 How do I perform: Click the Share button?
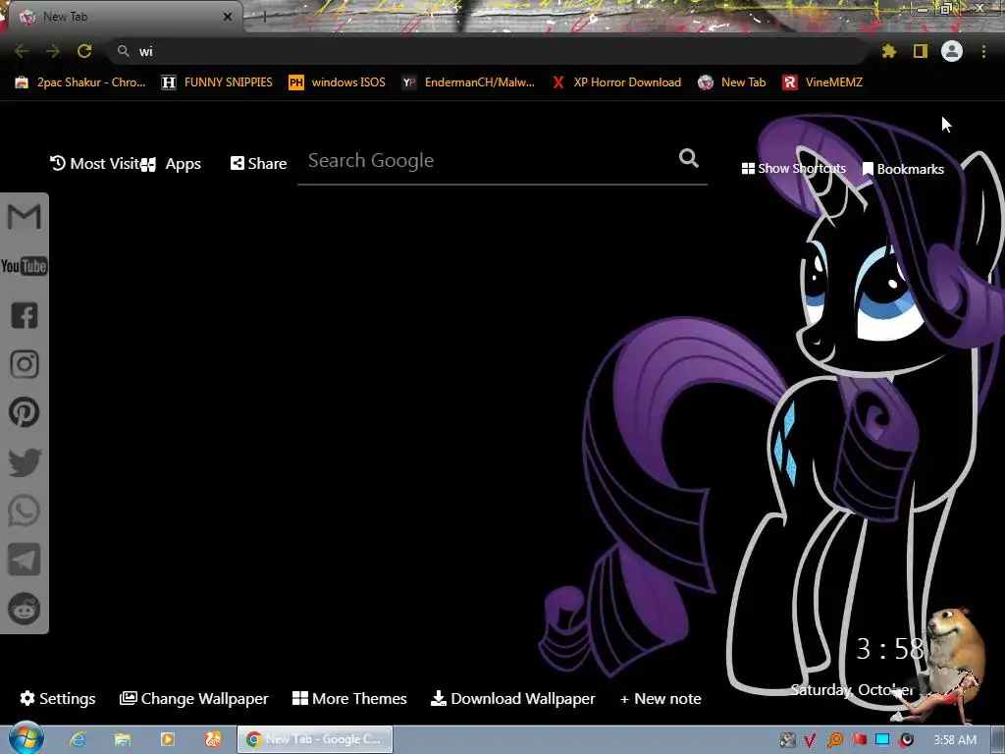(258, 164)
